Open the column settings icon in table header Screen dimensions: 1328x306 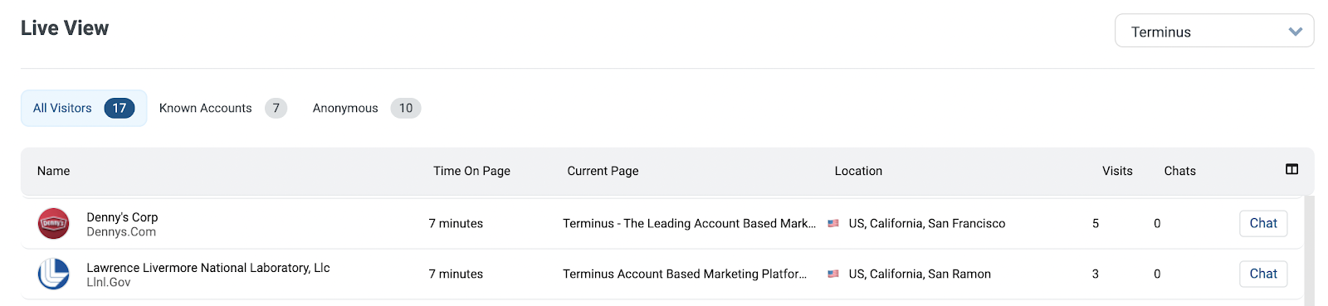[1291, 169]
